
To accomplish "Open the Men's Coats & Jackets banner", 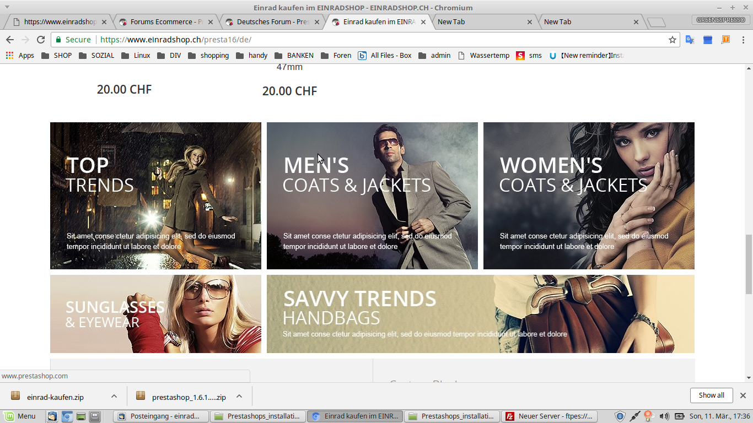I will click(372, 196).
